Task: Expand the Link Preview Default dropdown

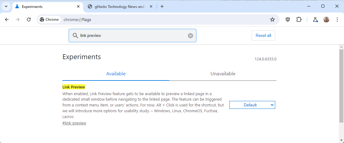Action: 252,105
